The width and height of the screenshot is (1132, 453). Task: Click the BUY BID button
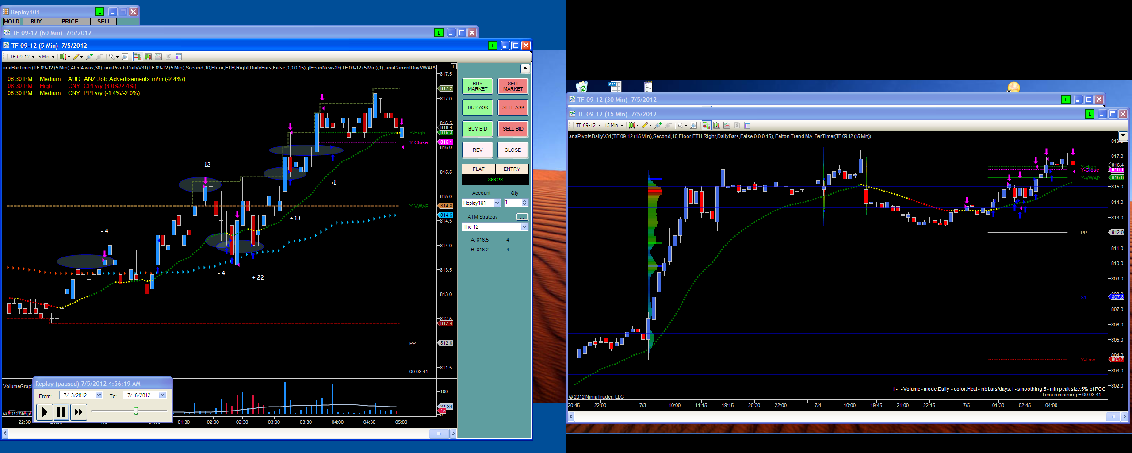pos(478,129)
